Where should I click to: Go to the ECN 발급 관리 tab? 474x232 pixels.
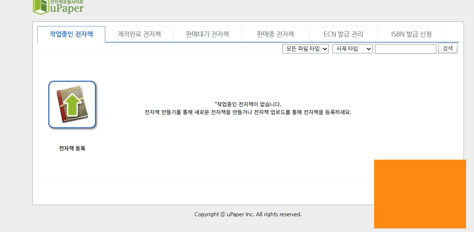(x=343, y=34)
